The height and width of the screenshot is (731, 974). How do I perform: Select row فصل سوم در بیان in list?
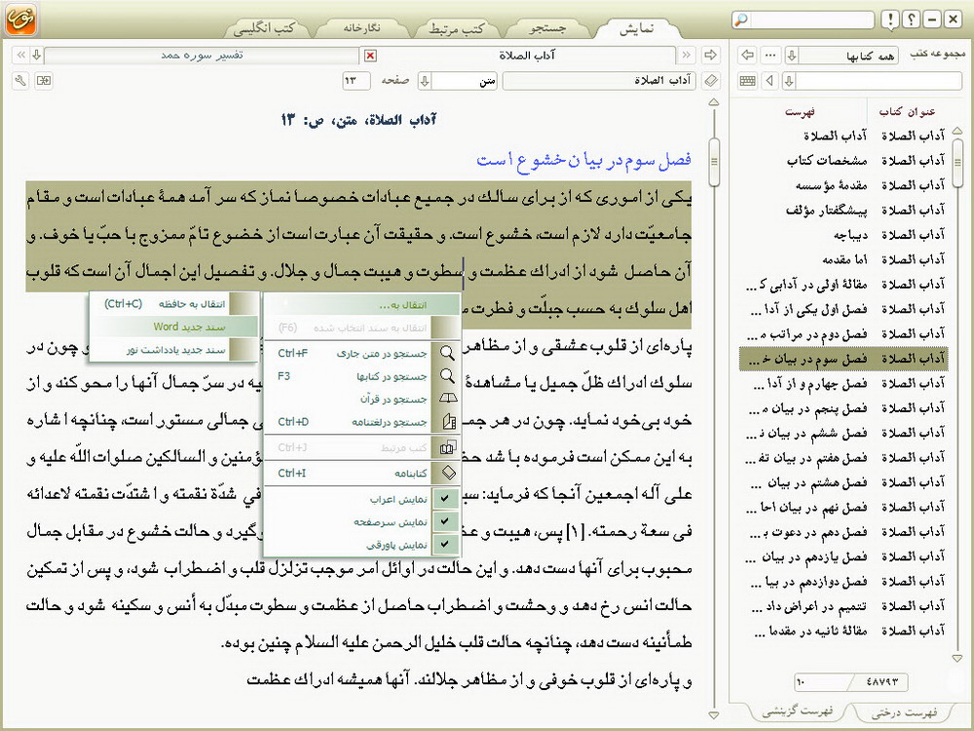(843, 359)
